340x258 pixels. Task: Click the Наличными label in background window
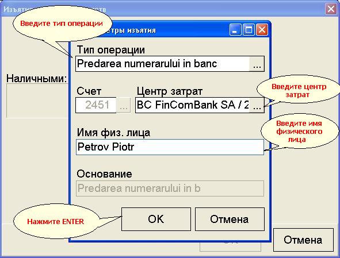pos(36,78)
